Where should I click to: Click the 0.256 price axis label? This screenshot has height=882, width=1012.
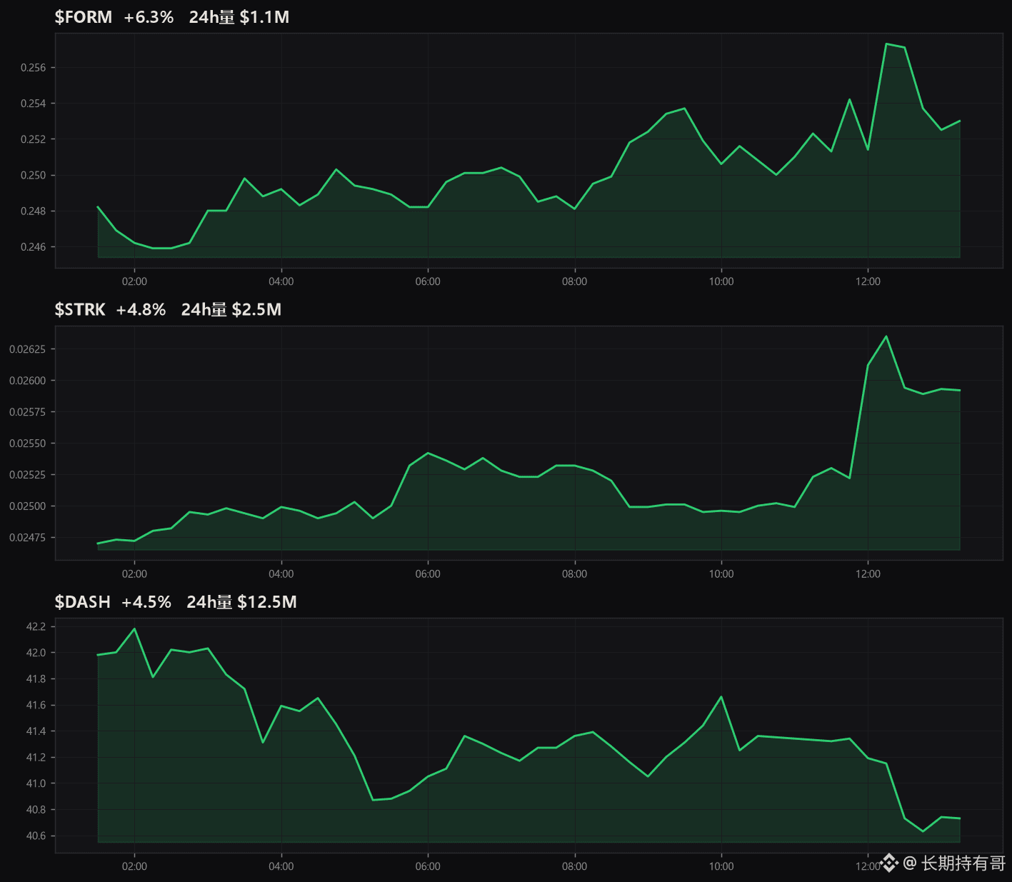coord(33,68)
